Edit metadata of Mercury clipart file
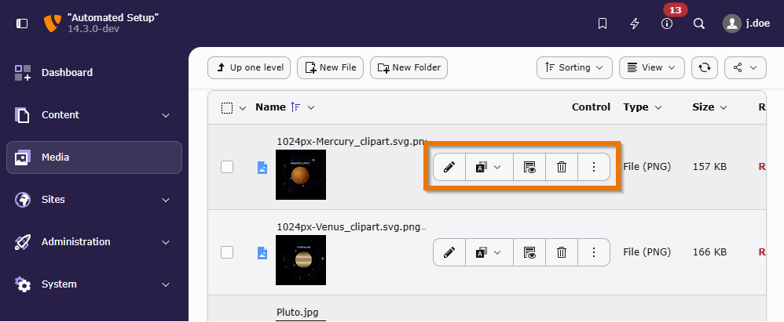 [449, 167]
